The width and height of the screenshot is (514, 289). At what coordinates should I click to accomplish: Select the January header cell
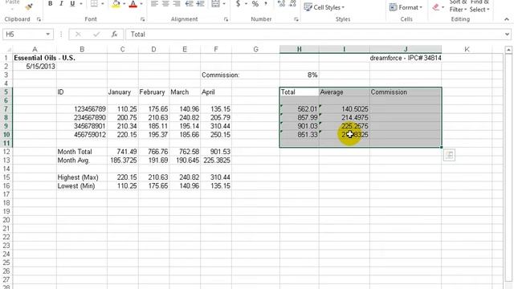(x=123, y=92)
